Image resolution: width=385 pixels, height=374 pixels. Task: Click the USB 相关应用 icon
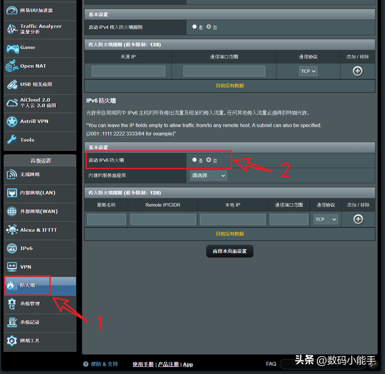[12, 84]
